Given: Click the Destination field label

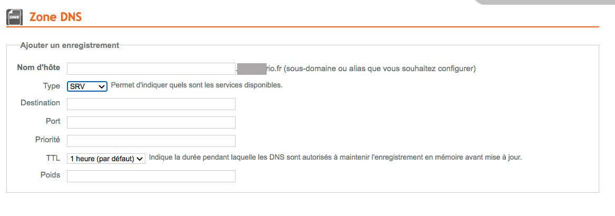Looking at the screenshot, I should coord(41,103).
